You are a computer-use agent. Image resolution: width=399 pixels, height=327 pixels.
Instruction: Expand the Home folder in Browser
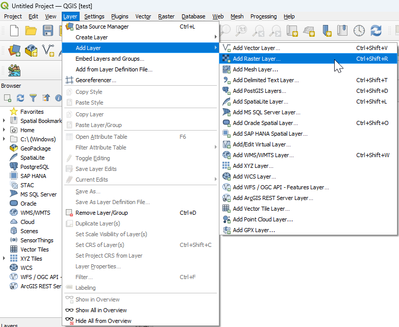coord(4,130)
